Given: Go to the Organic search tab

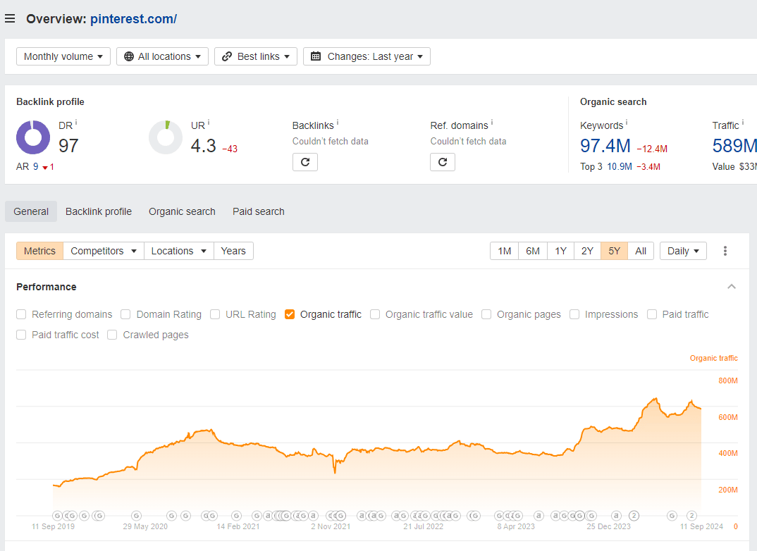Looking at the screenshot, I should coord(182,211).
